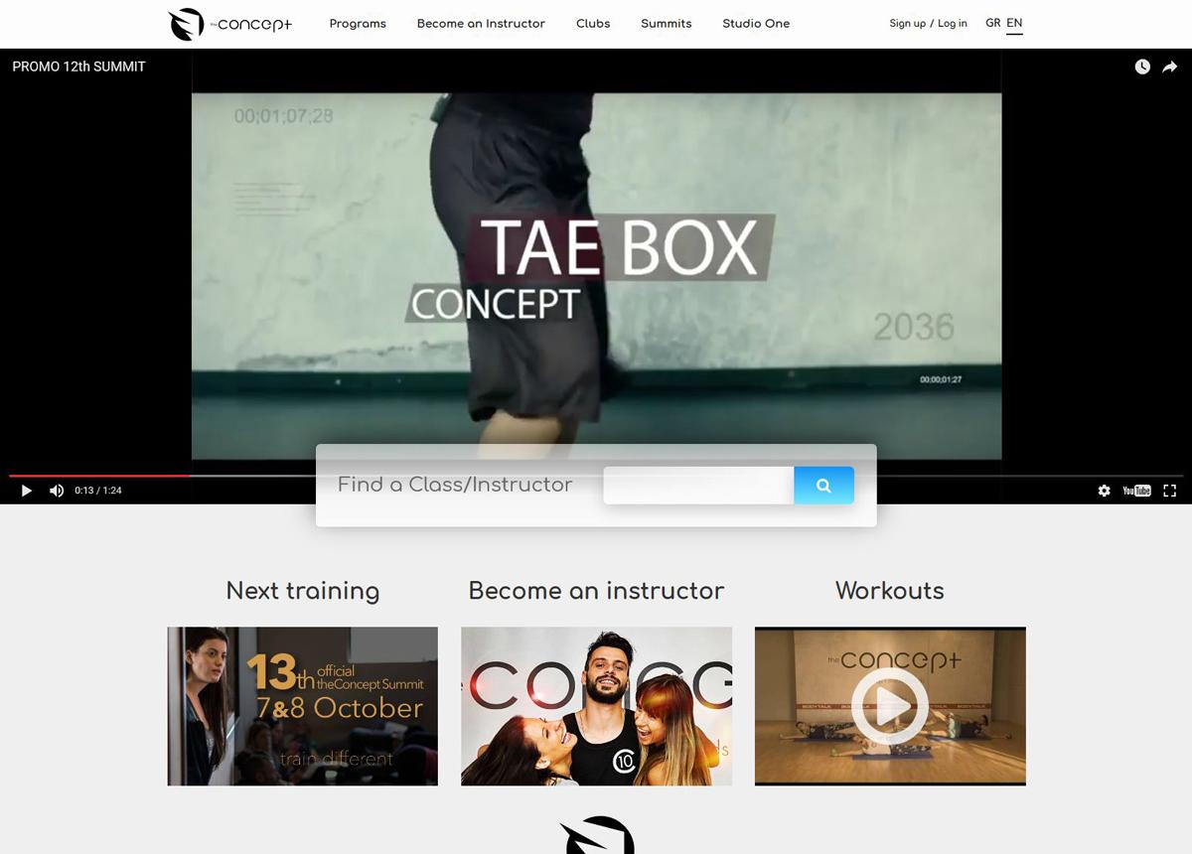1192x854 pixels.
Task: Play the Workouts video thumbnail
Action: tap(890, 706)
